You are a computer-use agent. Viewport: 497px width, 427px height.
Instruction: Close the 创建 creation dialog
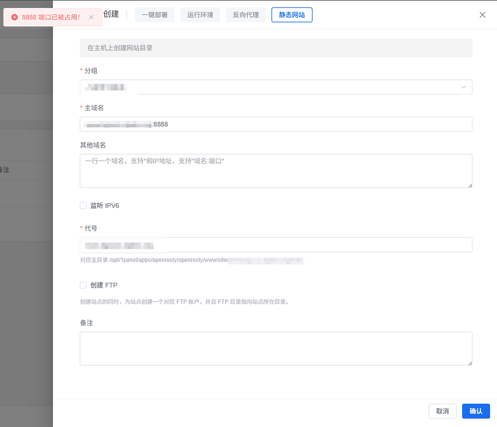pos(482,15)
